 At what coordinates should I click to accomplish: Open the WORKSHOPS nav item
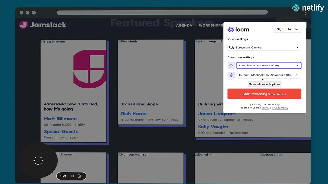point(211,25)
